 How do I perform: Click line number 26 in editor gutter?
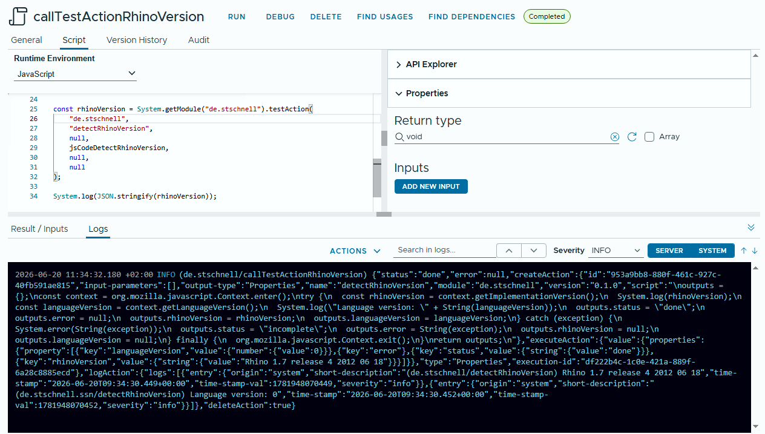[33, 119]
